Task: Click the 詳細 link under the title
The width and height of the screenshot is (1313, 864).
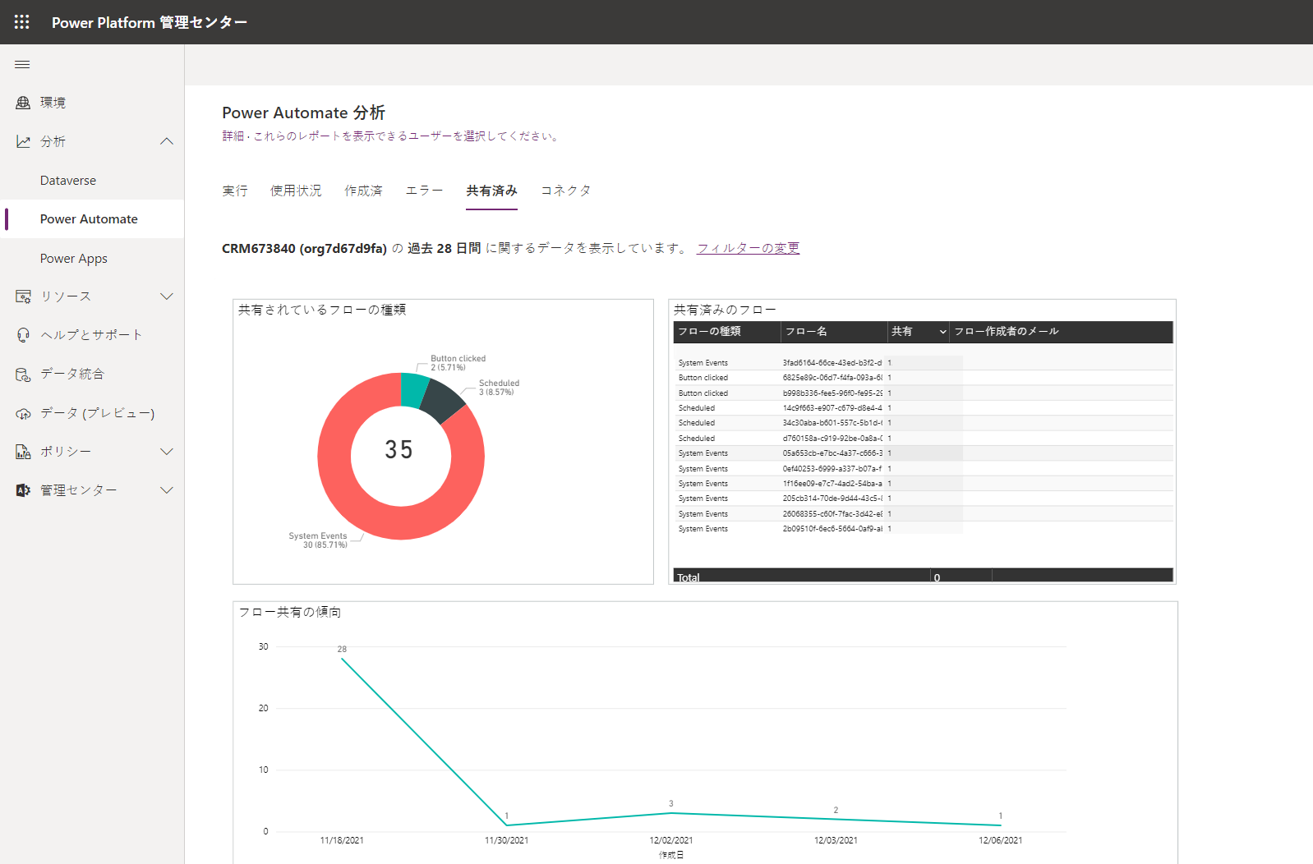Action: pyautogui.click(x=233, y=136)
